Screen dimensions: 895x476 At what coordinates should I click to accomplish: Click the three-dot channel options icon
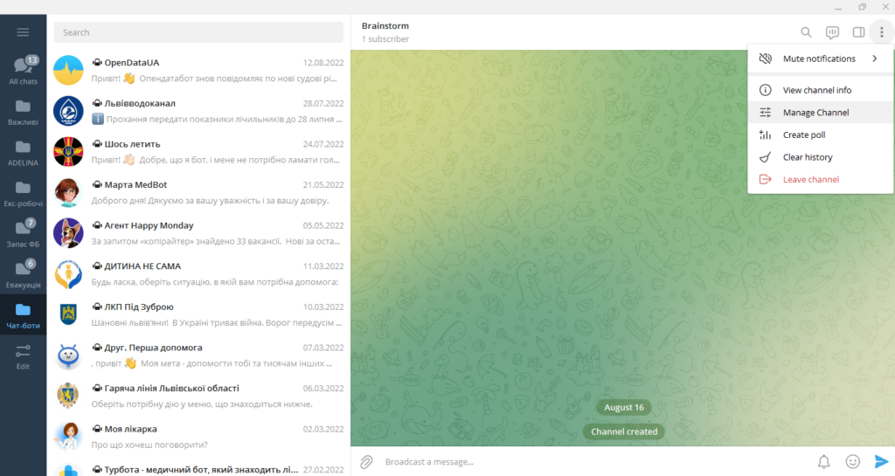click(x=881, y=32)
